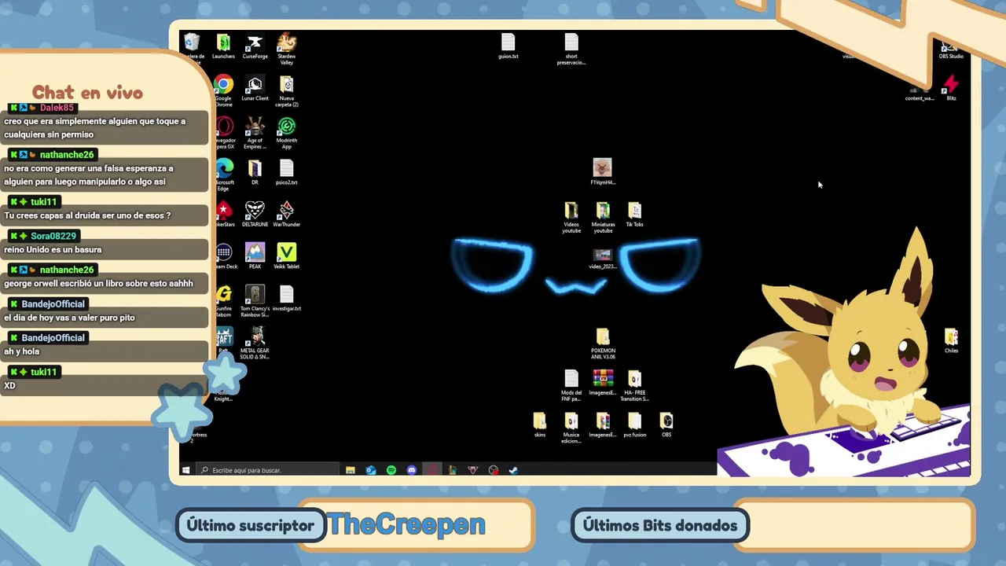
Task: Open the Nueva carpeta (2) icon
Action: point(287,91)
